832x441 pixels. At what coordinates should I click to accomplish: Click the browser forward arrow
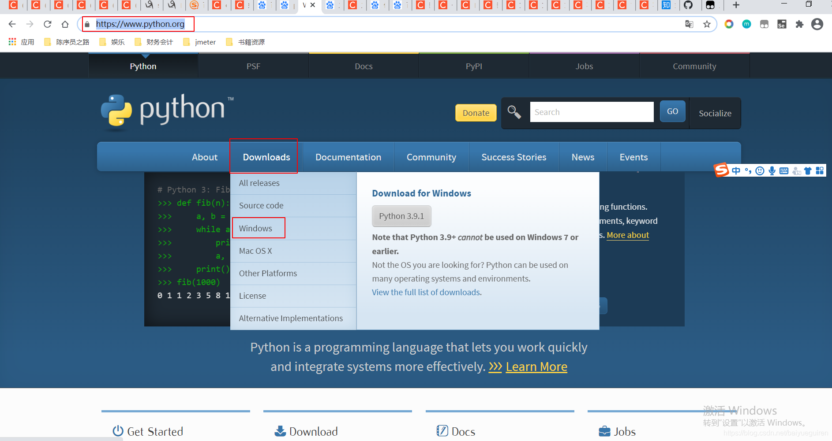click(x=30, y=24)
